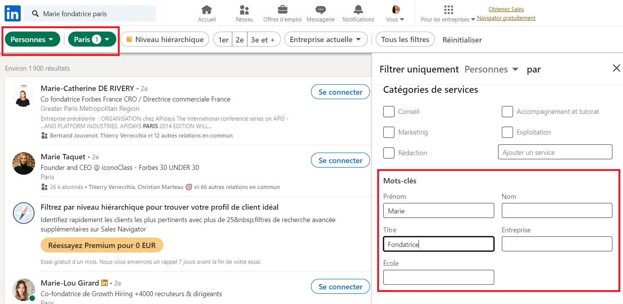Click the LinkedIn logo icon

(12, 14)
